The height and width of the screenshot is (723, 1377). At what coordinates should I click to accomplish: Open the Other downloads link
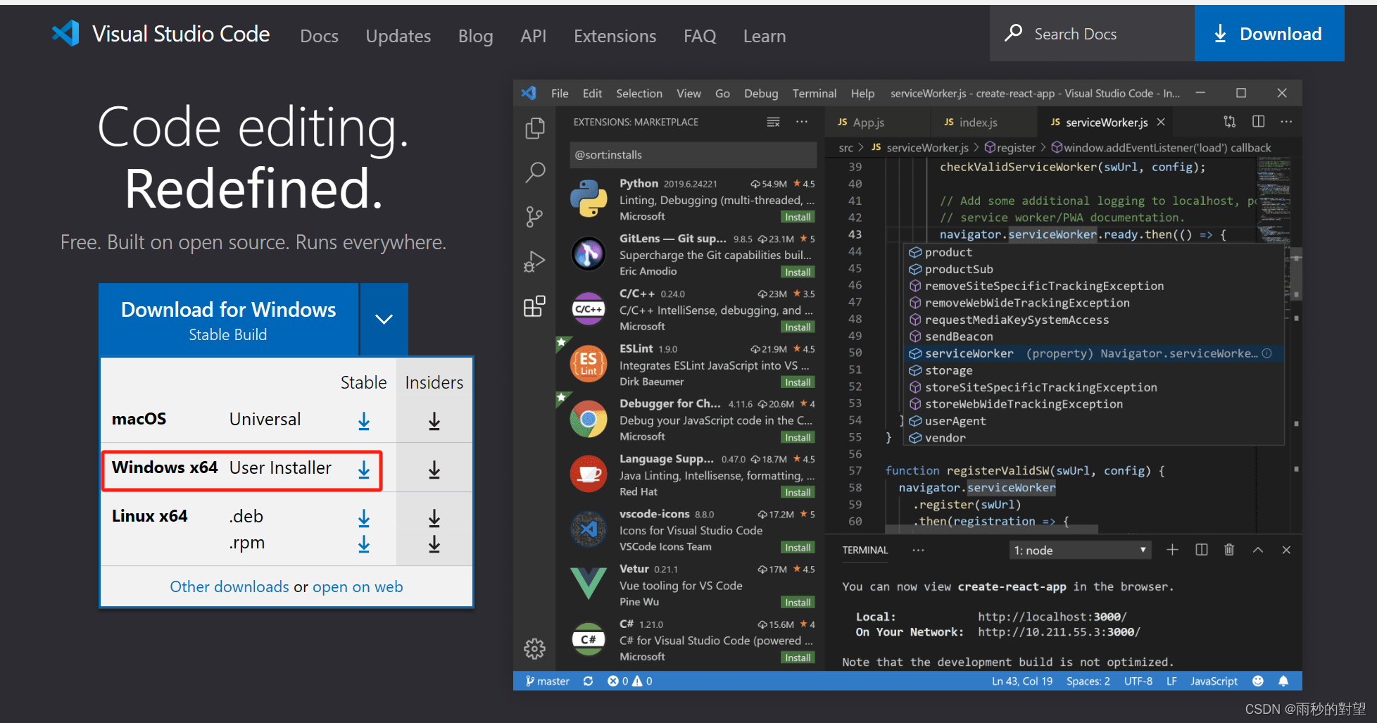(229, 586)
